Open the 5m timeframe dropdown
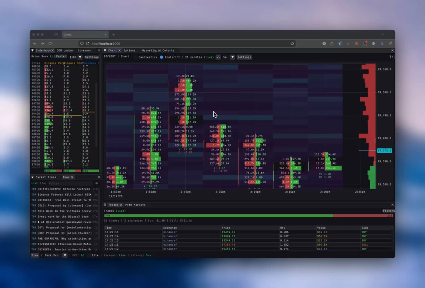 [232, 57]
